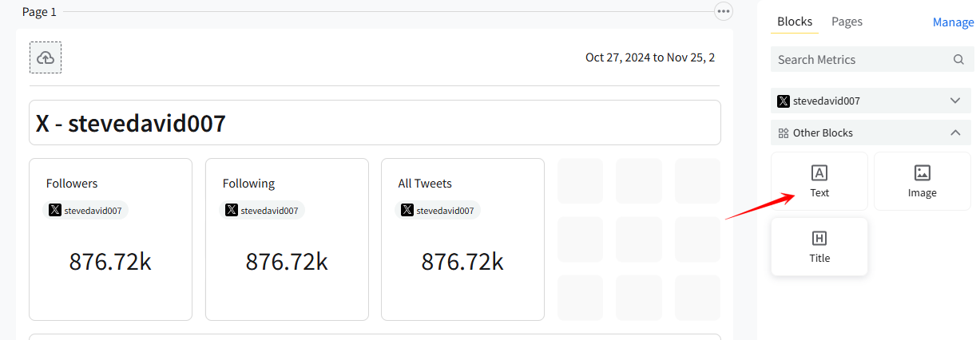Screen dimensions: 980x340
Task: Select the All Tweets metric card
Action: coord(462,239)
